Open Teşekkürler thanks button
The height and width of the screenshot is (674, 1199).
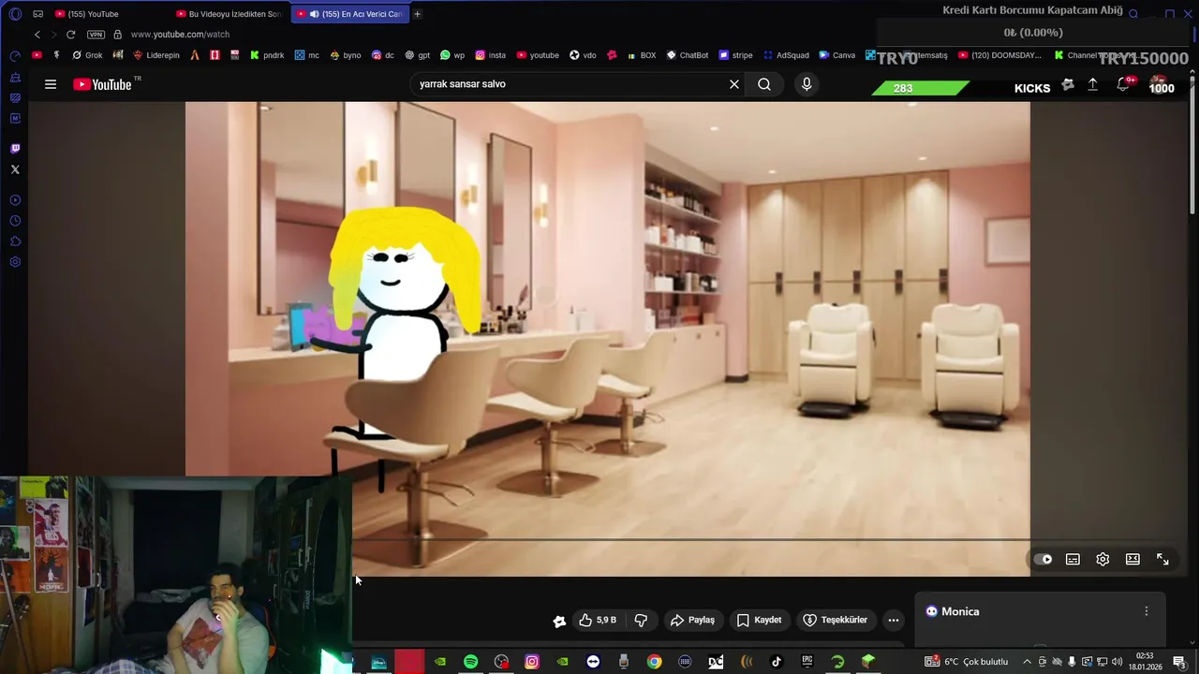(x=835, y=620)
